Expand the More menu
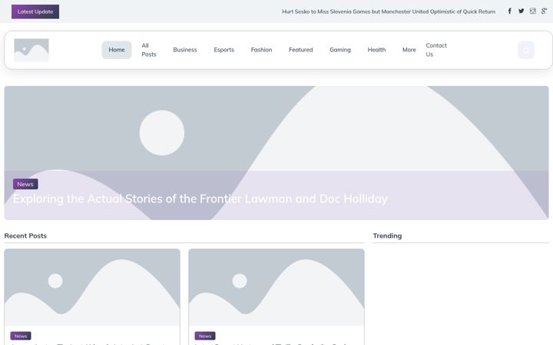 coord(409,50)
